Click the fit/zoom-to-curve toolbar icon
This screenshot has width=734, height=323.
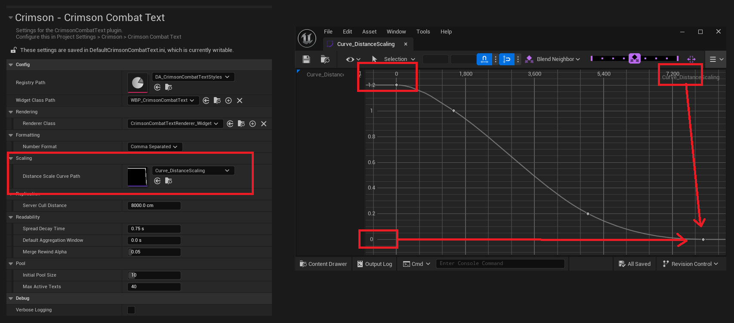(x=691, y=59)
